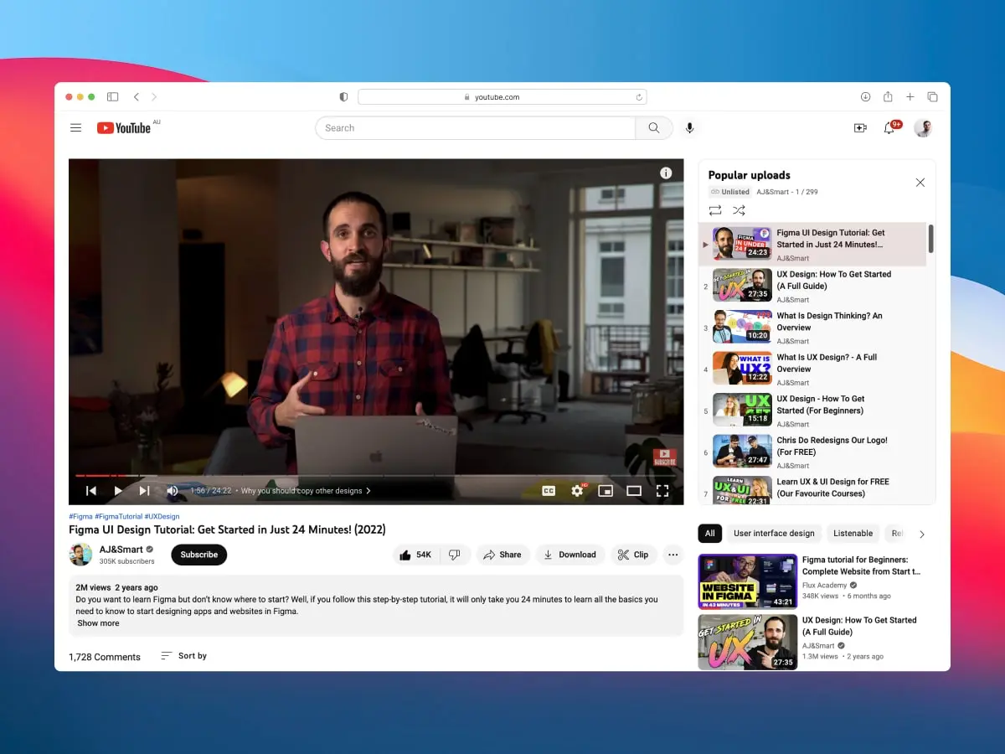
Task: Mute the video volume
Action: click(x=172, y=491)
